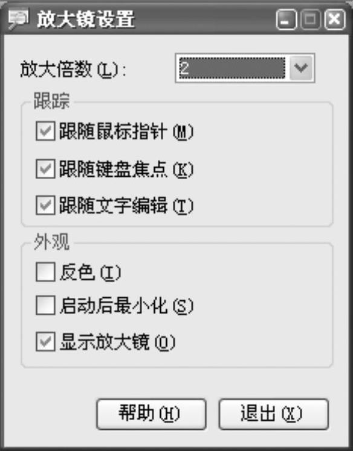Click the 显示放大镜(O) label text
The height and width of the screenshot is (451, 353).
[117, 342]
